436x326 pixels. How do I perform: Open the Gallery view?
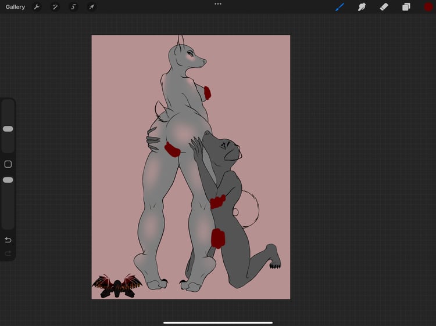[x=15, y=7]
